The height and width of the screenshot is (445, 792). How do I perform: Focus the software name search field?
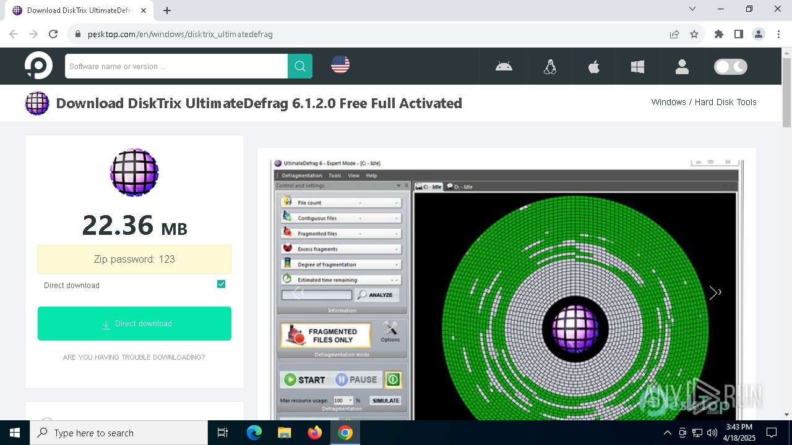click(176, 66)
